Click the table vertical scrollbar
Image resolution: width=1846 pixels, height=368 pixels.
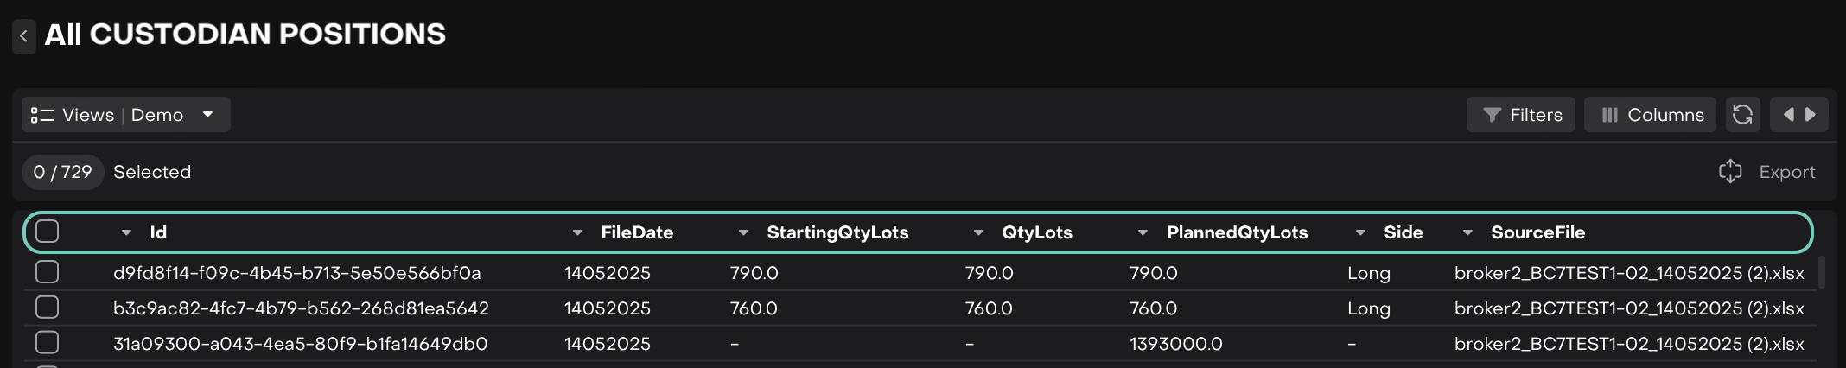click(x=1822, y=272)
